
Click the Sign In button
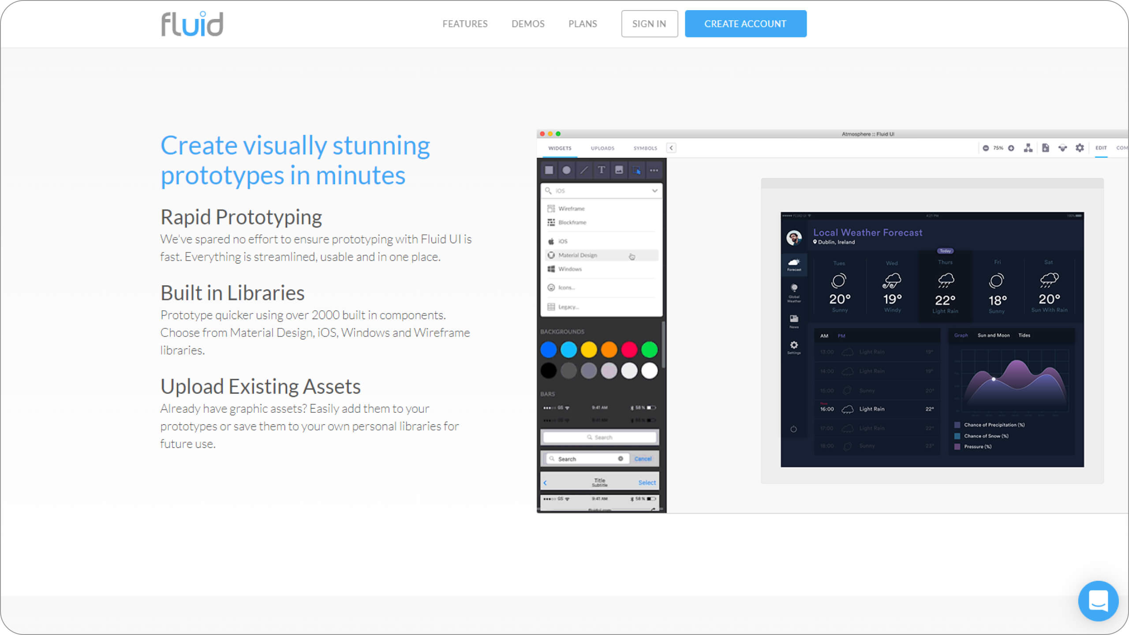coord(649,24)
